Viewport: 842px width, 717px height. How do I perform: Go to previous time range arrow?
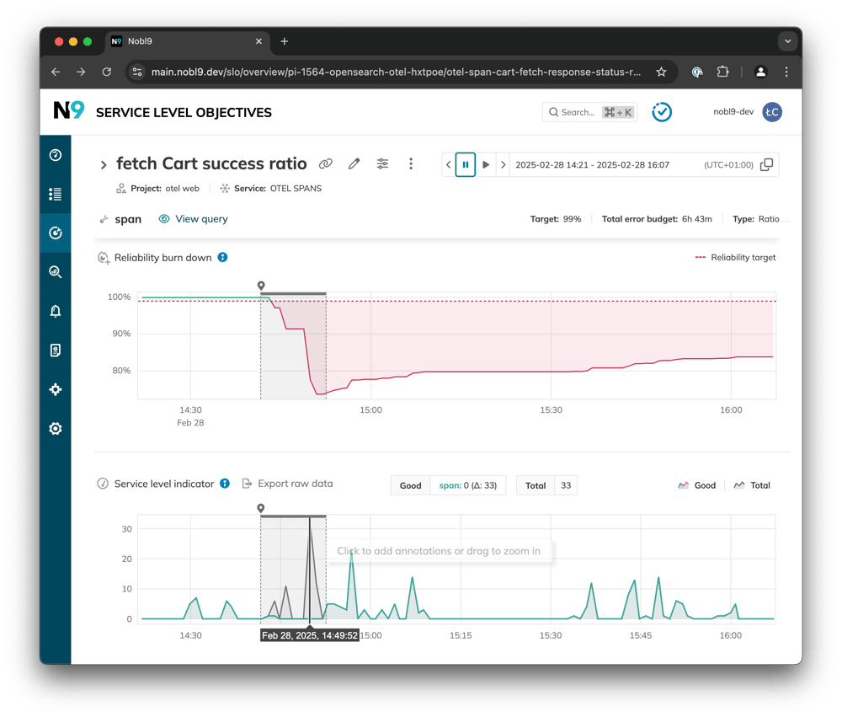(449, 165)
